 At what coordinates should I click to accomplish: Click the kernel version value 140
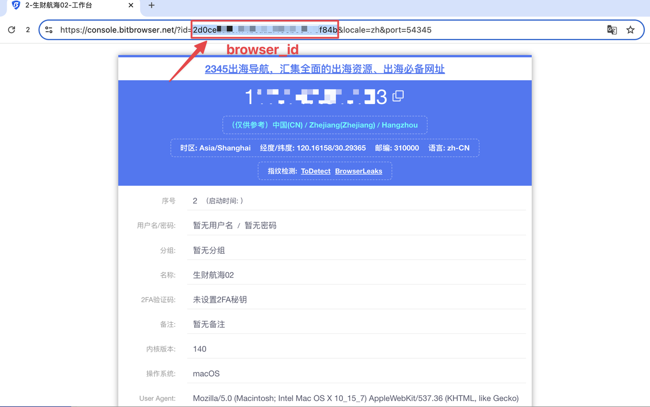pyautogui.click(x=200, y=349)
